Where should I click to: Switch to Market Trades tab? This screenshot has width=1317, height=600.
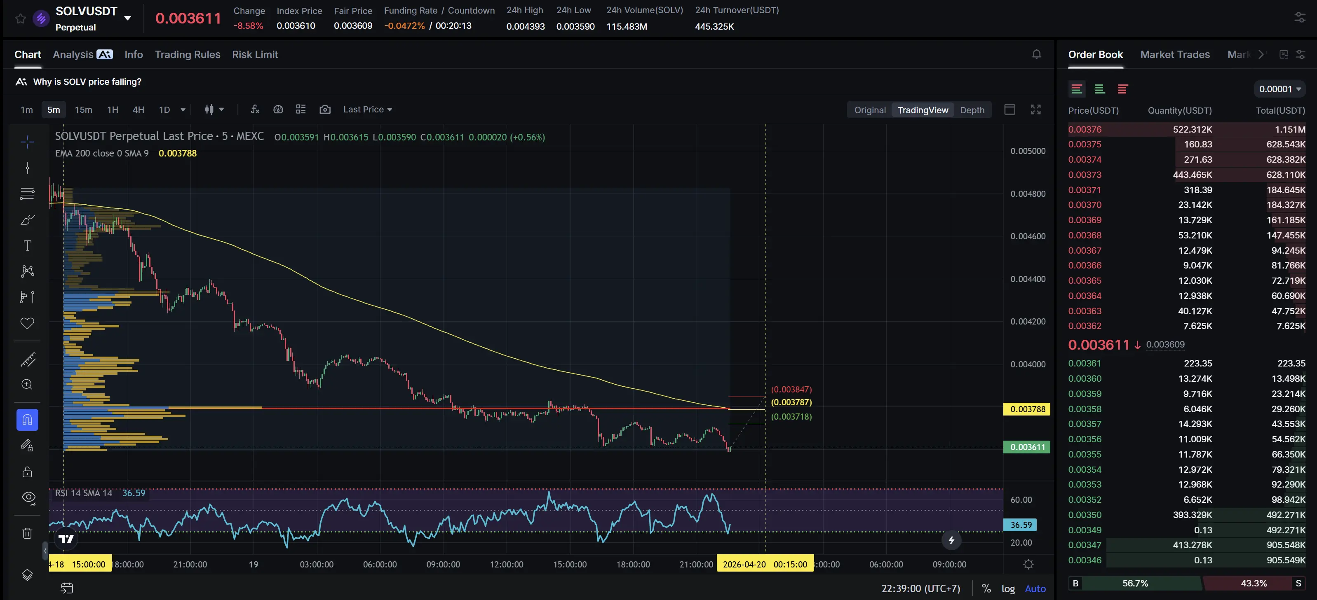pyautogui.click(x=1174, y=55)
